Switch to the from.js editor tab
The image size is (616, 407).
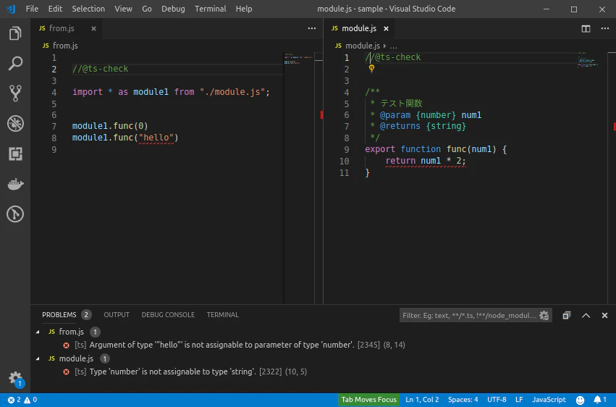pyautogui.click(x=67, y=28)
